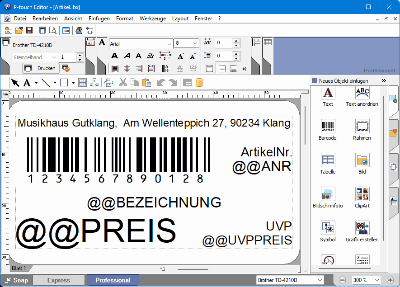Insert a Tabelle object from the panel

(328, 164)
